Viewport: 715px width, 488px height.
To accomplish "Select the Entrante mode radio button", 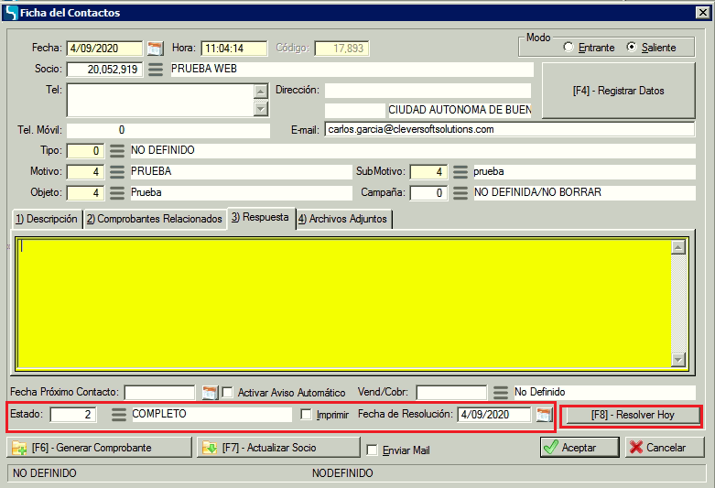I will 569,48.
